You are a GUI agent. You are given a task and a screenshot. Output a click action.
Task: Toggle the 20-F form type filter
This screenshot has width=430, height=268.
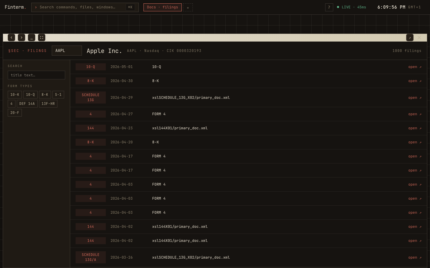15,113
